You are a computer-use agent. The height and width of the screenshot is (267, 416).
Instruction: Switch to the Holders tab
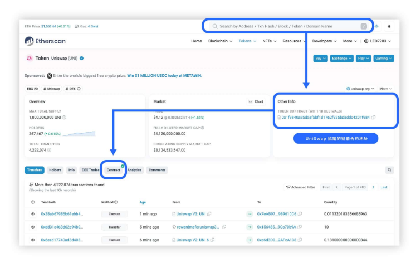[55, 170]
